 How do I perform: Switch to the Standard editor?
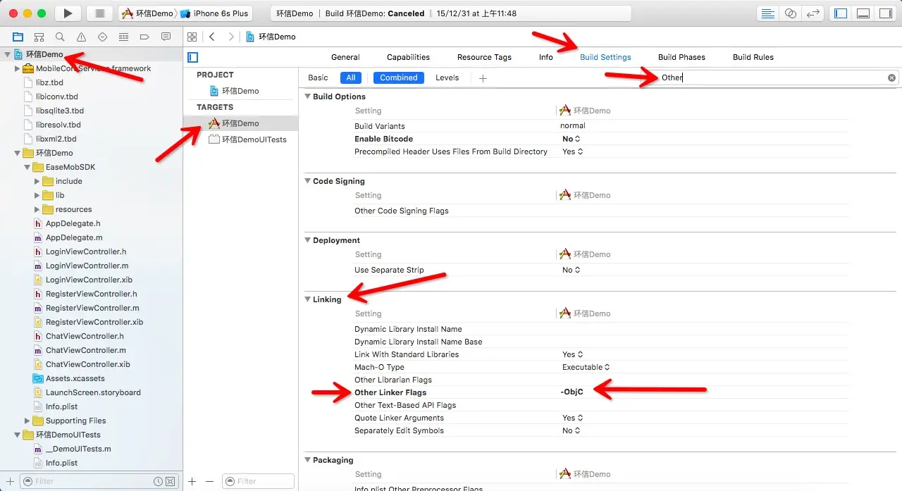[x=768, y=13]
